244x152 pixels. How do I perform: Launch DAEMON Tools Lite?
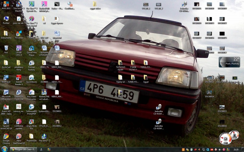[x=19, y=92]
